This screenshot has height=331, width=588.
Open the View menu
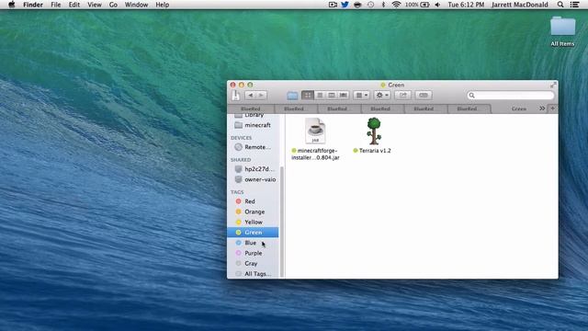[95, 5]
